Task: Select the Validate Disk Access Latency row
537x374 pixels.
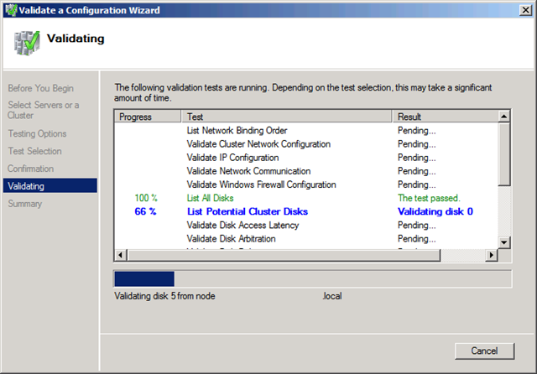Action: [x=306, y=225]
